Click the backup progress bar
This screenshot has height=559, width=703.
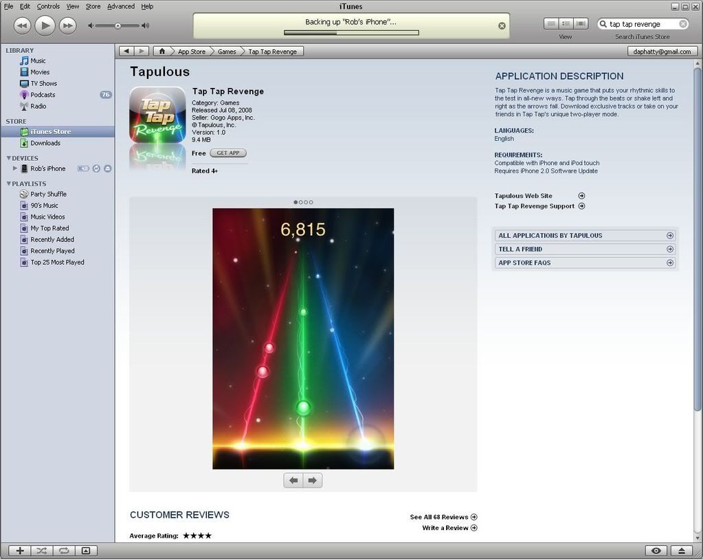pos(352,32)
